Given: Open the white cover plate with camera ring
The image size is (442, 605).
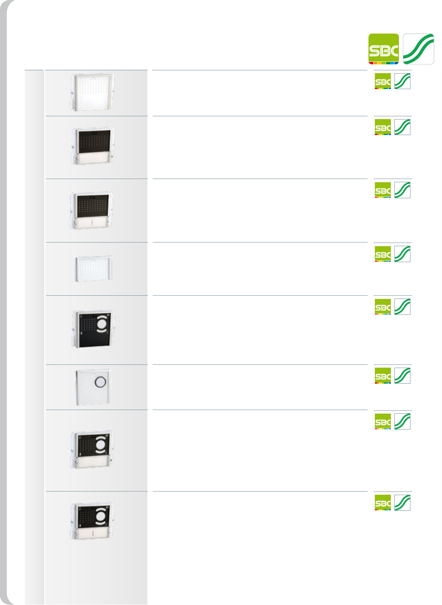Looking at the screenshot, I should (x=93, y=387).
